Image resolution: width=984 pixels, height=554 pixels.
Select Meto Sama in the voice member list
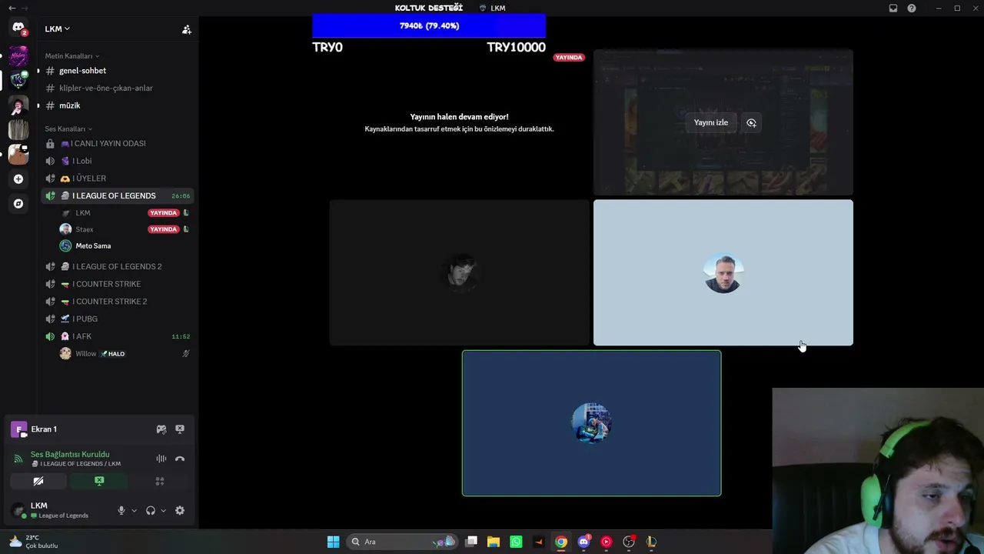[x=125, y=246]
